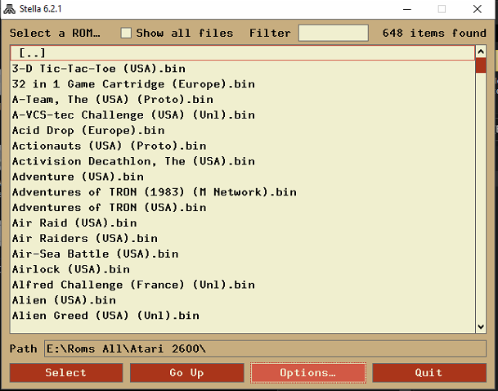498x391 pixels.
Task: Choose Air-Sea Battle (USA).bin
Action: [95, 254]
